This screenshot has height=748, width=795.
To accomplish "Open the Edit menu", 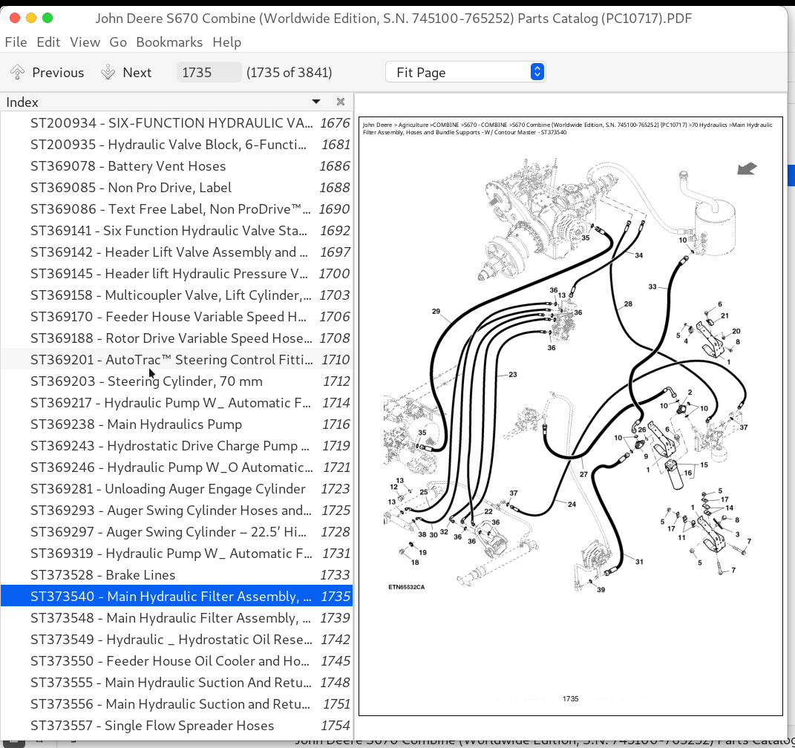I will [x=48, y=42].
